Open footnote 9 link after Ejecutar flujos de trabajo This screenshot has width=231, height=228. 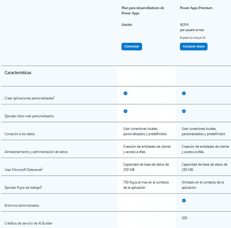41,187
